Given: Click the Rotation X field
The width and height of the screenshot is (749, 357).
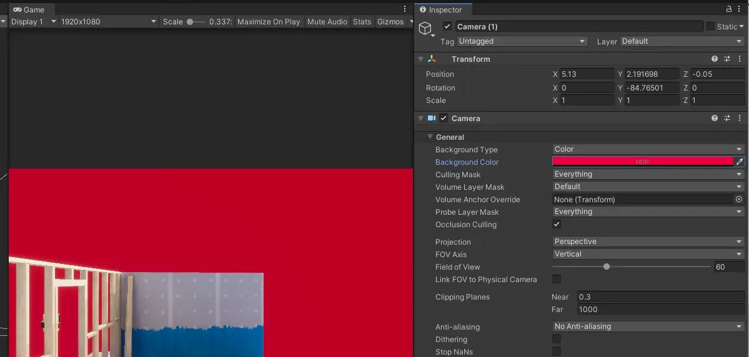Looking at the screenshot, I should click(587, 88).
